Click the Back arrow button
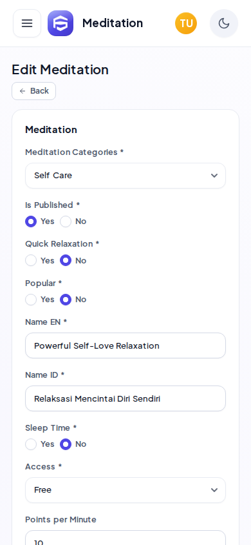The width and height of the screenshot is (251, 545). point(34,91)
